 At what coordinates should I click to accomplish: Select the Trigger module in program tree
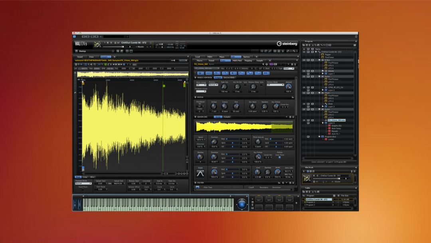pyautogui.click(x=328, y=54)
